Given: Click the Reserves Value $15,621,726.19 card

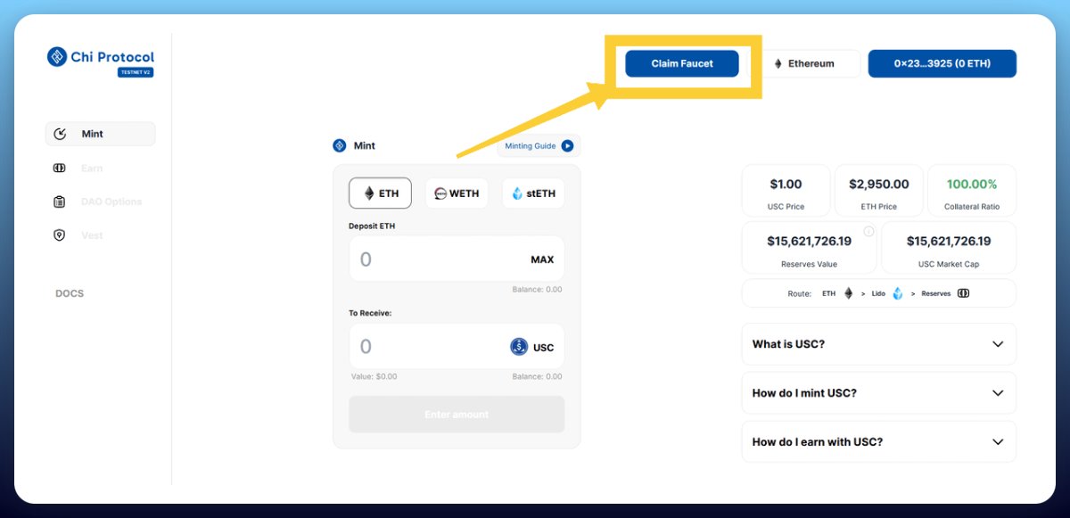Looking at the screenshot, I should click(x=809, y=248).
